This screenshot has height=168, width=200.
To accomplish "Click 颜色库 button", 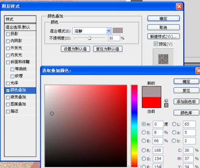I will coord(186,113).
